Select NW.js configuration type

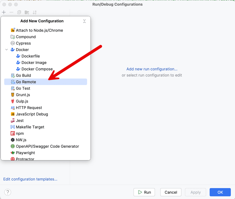click(46, 140)
